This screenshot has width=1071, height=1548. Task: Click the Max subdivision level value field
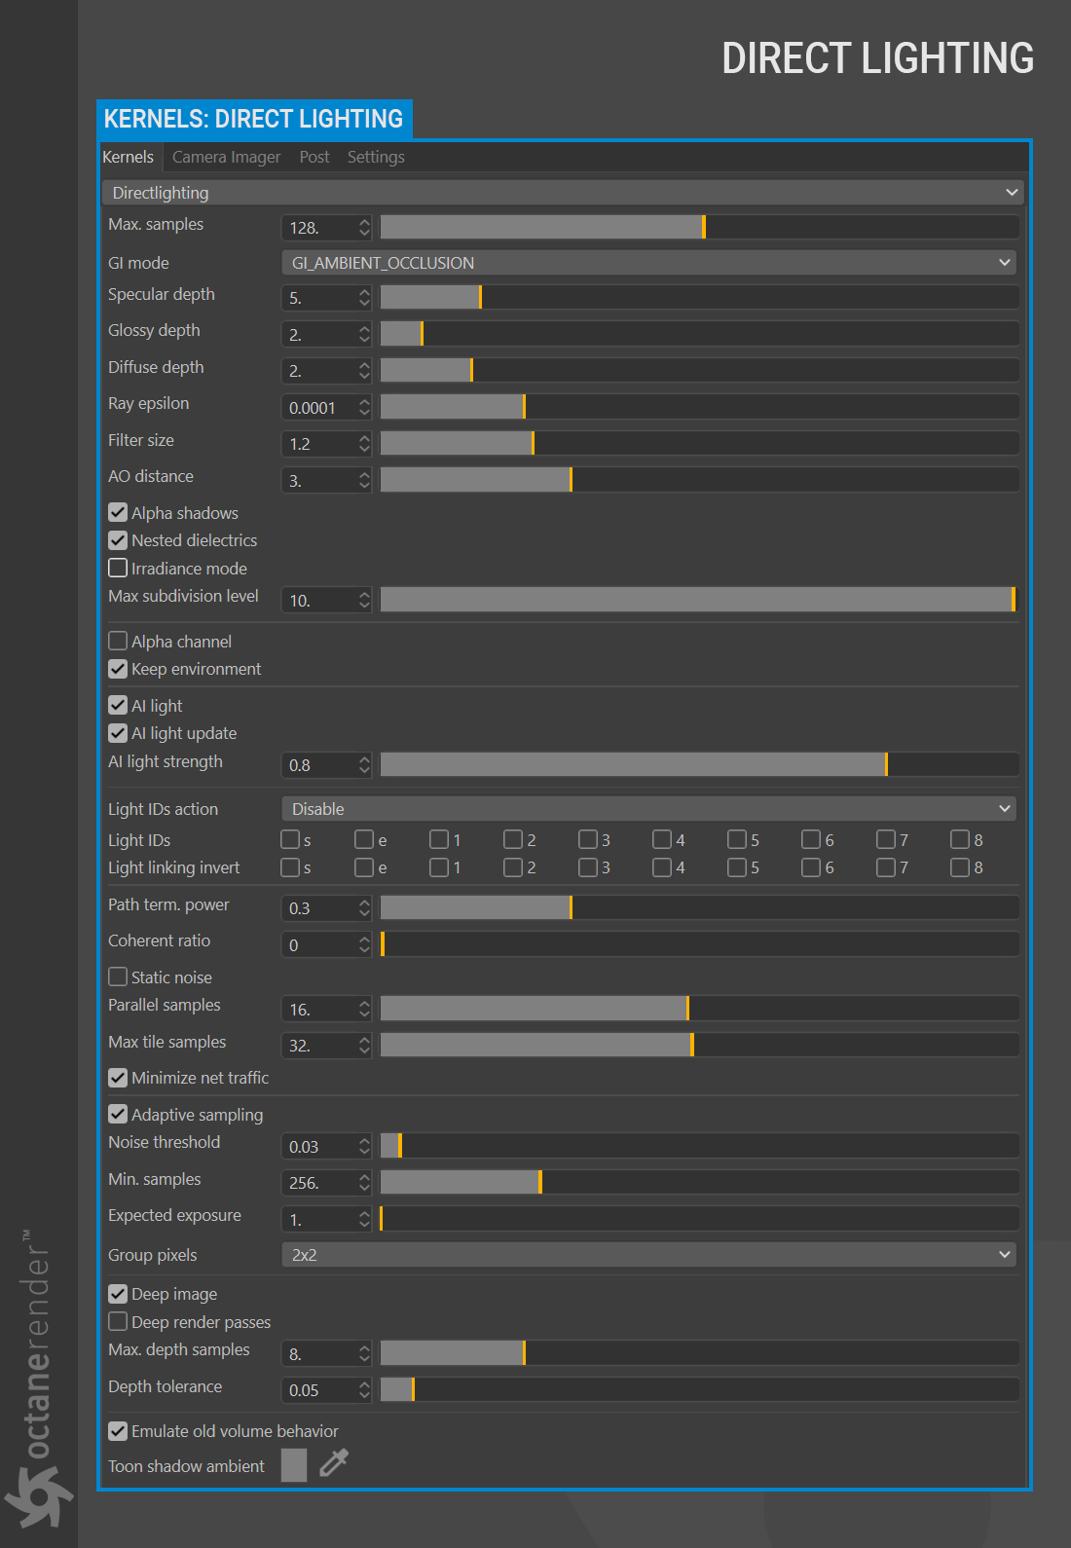318,600
